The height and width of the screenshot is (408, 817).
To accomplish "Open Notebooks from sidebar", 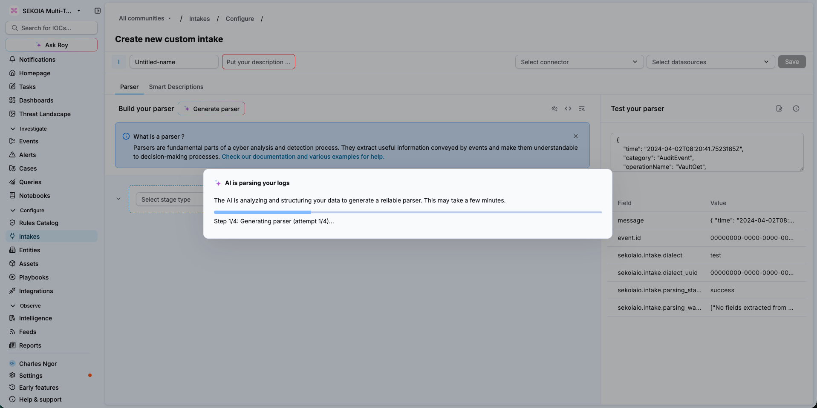I will [x=35, y=196].
